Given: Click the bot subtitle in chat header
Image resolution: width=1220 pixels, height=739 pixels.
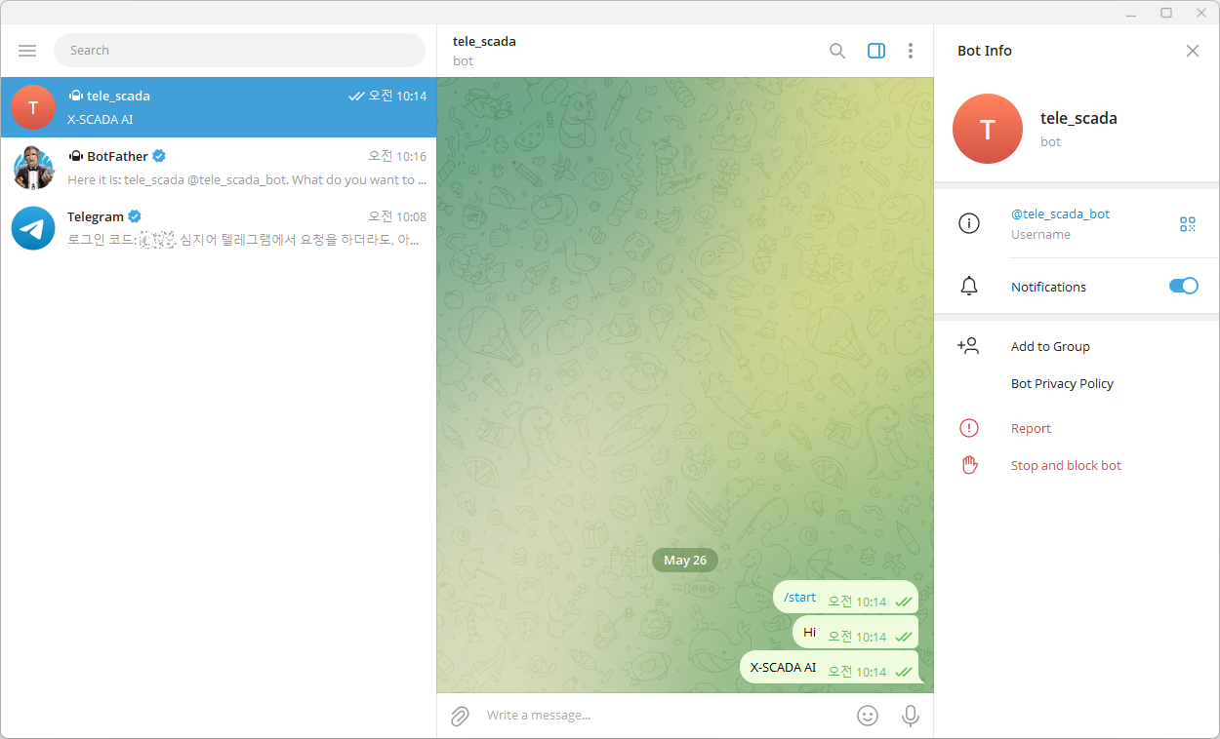Looking at the screenshot, I should click(x=463, y=61).
